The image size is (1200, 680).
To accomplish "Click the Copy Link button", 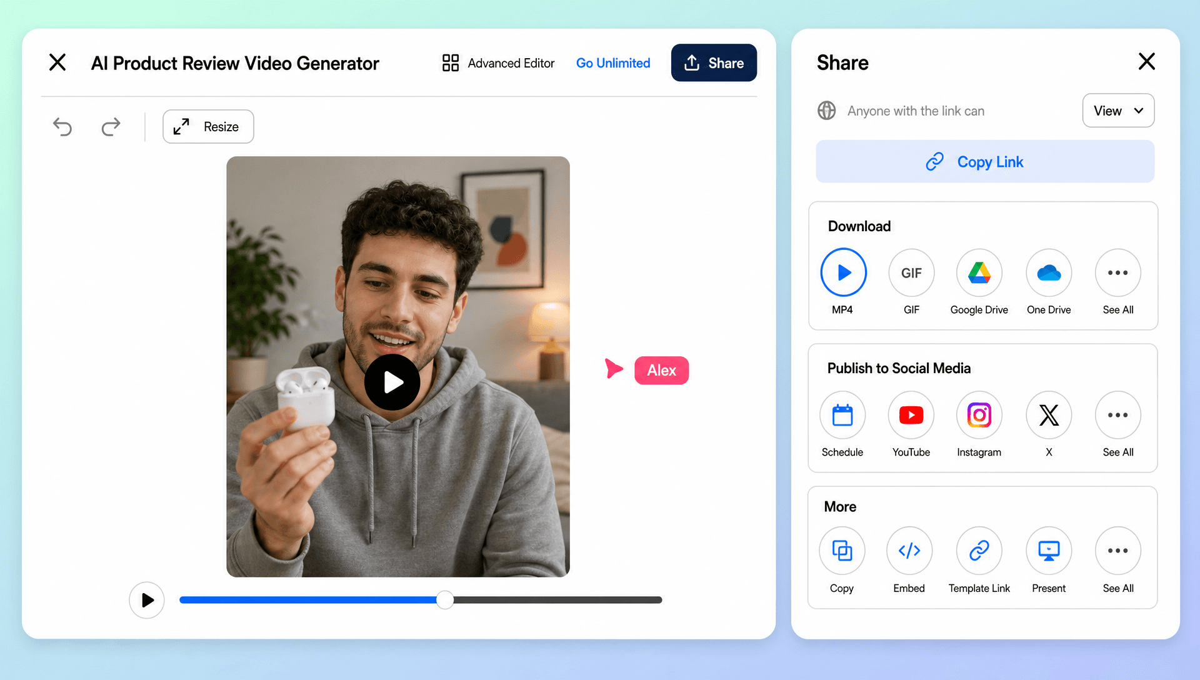I will [985, 162].
